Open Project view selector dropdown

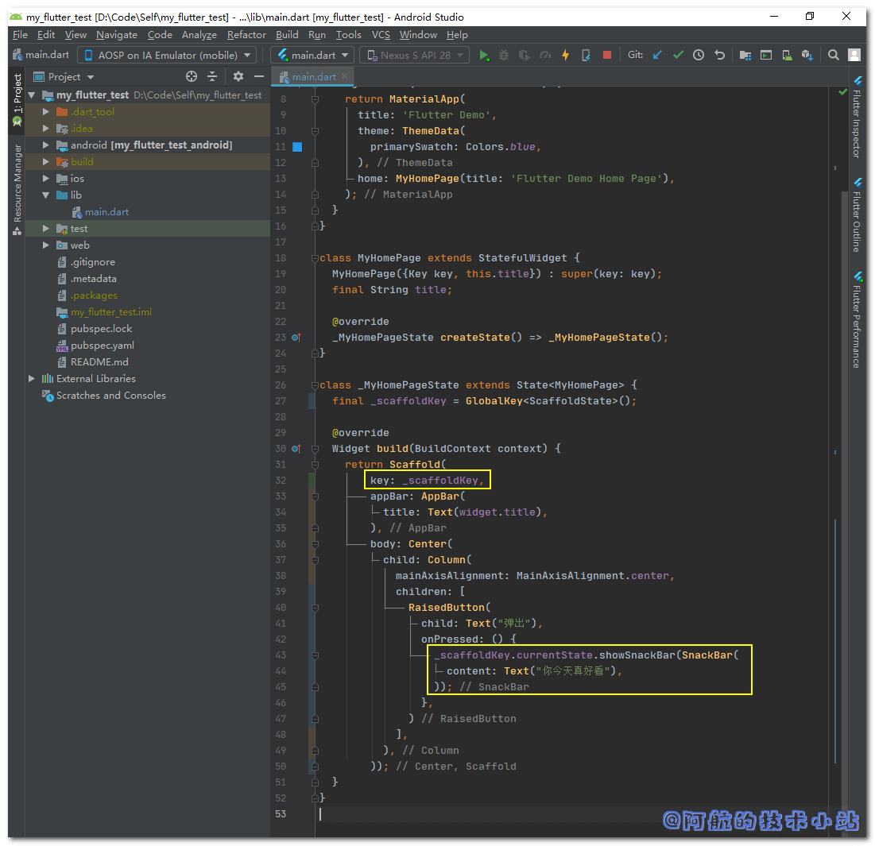[x=64, y=76]
